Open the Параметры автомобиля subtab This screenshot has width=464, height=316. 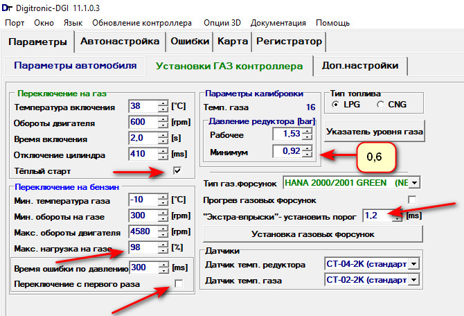pyautogui.click(x=75, y=65)
